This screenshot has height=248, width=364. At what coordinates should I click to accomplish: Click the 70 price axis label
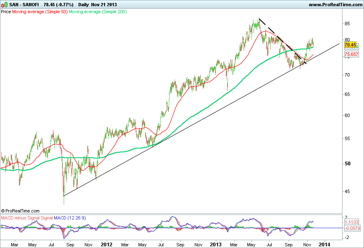[347, 75]
